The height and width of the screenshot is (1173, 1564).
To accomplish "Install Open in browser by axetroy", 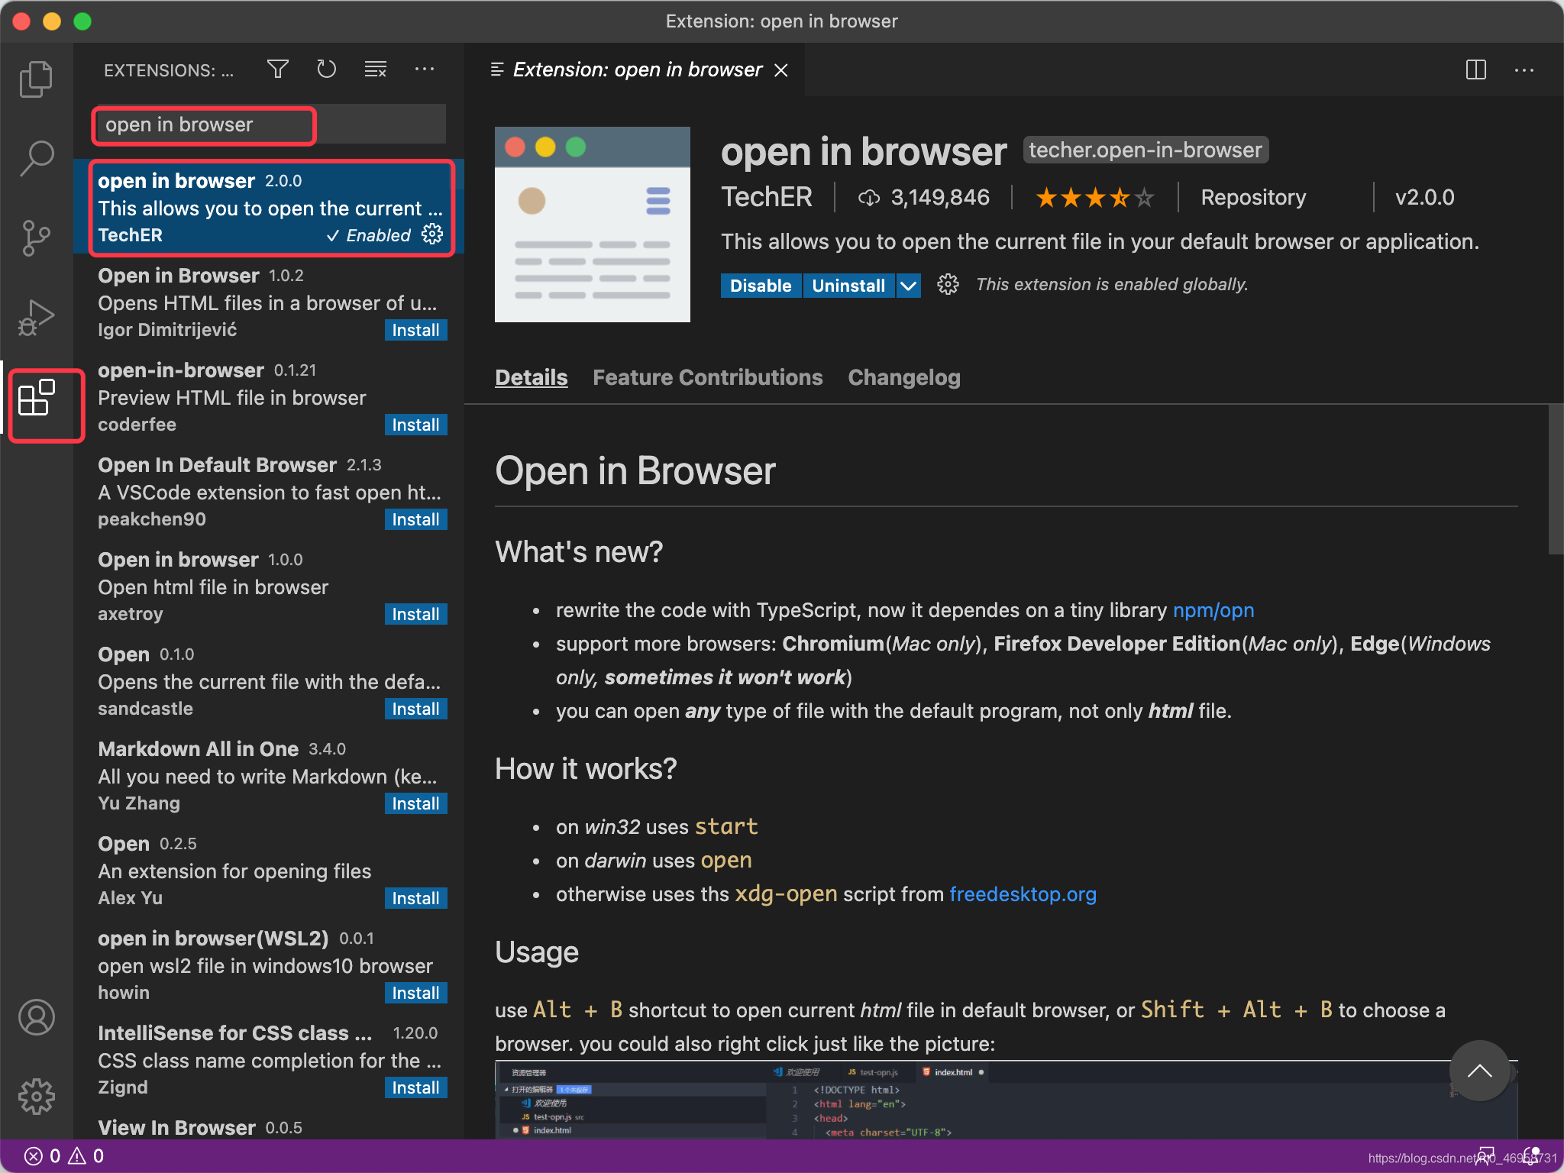I will (415, 614).
